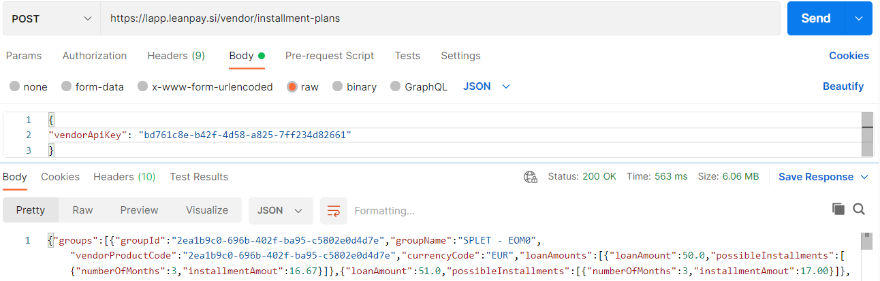Toggle the wrap lines icon
This screenshot has width=880, height=281.
pyautogui.click(x=334, y=210)
